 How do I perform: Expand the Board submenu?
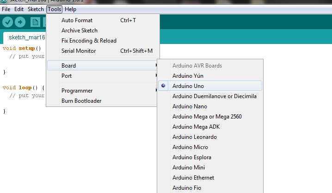pyautogui.click(x=102, y=65)
